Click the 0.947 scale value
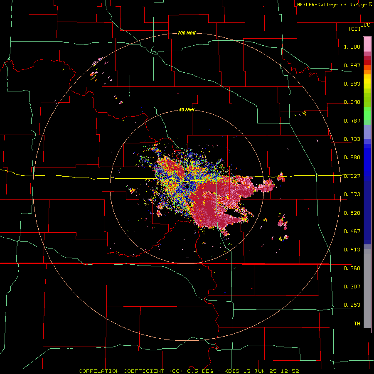 pos(352,65)
